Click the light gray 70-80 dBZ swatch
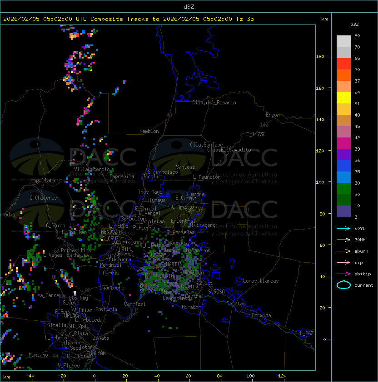Image resolution: width=378 pixels, height=382 pixels. point(343,41)
